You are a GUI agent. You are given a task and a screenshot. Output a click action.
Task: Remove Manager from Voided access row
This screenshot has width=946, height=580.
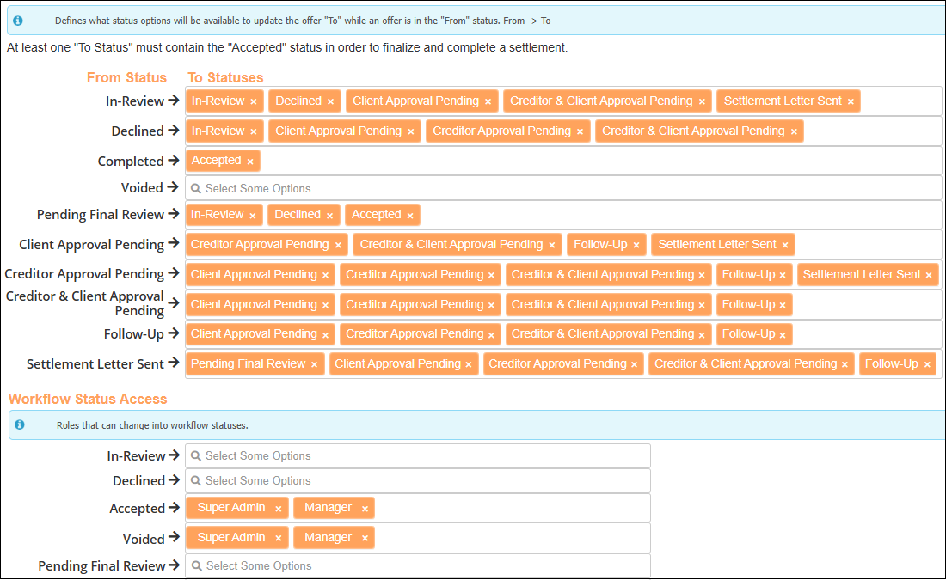pyautogui.click(x=365, y=539)
